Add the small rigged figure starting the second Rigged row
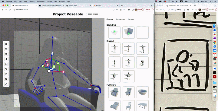 tap(114, 62)
